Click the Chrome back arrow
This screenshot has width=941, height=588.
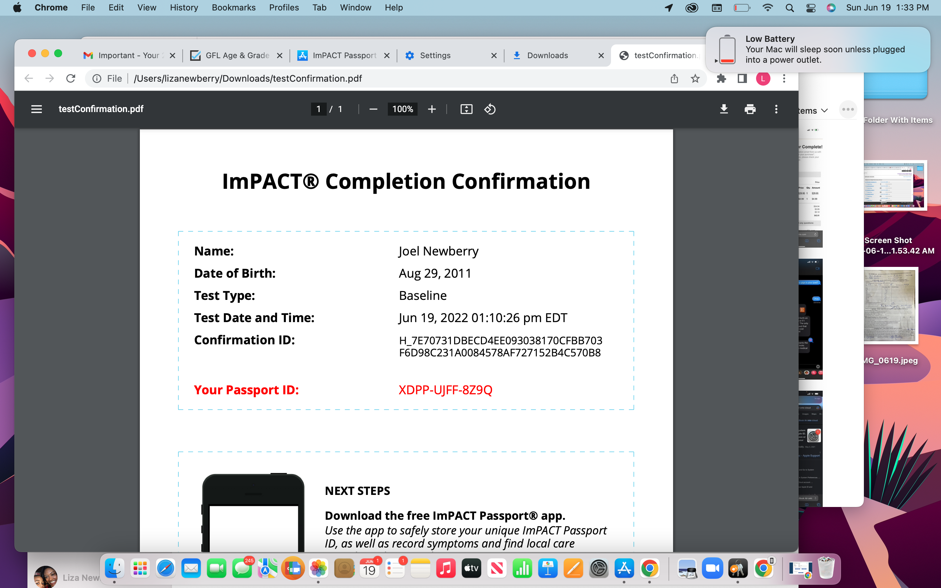point(29,78)
